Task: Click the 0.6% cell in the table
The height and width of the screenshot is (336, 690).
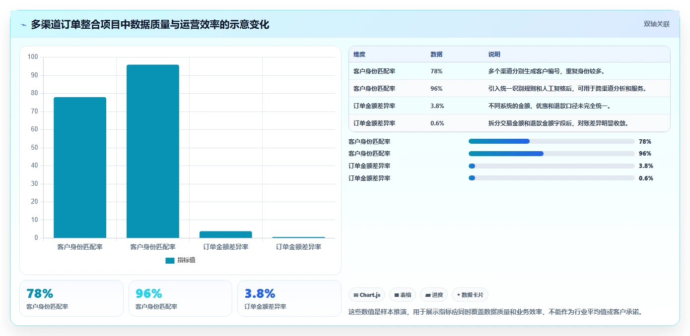Action: tap(437, 123)
